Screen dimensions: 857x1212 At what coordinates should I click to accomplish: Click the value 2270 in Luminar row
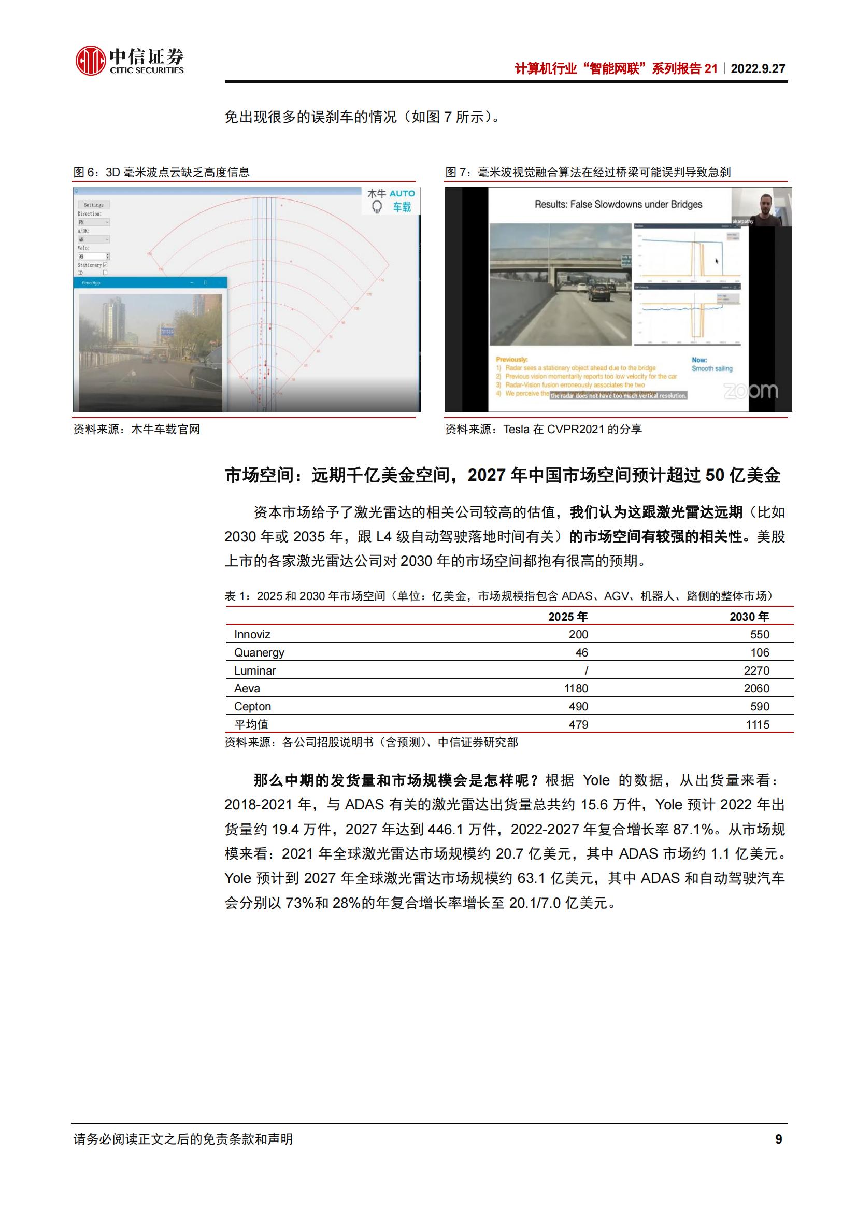(756, 671)
